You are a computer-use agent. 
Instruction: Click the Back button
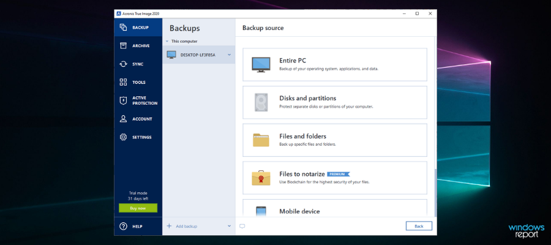(419, 226)
